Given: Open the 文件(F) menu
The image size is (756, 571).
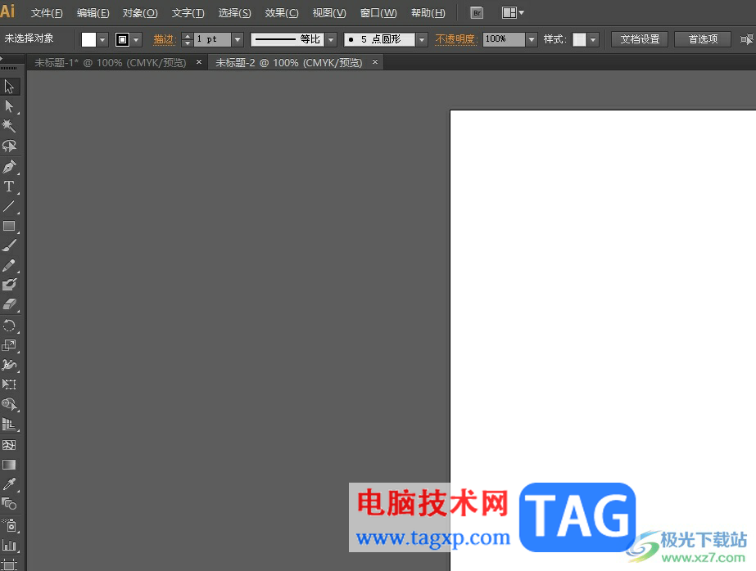Looking at the screenshot, I should pos(47,13).
